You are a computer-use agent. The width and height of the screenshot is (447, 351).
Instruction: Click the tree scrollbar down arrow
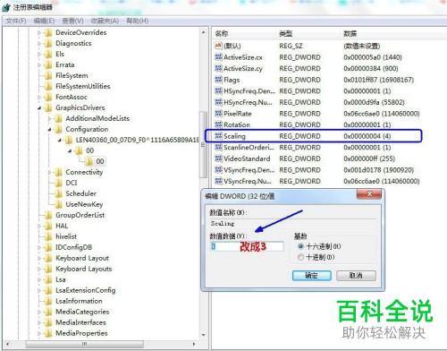(204, 335)
